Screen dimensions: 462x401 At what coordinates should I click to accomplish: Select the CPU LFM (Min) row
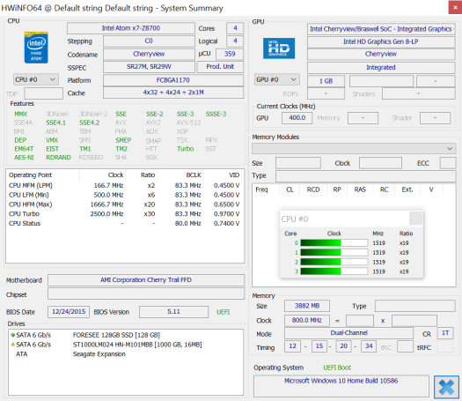pyautogui.click(x=124, y=195)
